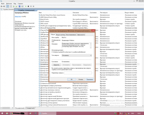
Task: Restart service using the toolbar restart icon
Action: tap(34, 6)
